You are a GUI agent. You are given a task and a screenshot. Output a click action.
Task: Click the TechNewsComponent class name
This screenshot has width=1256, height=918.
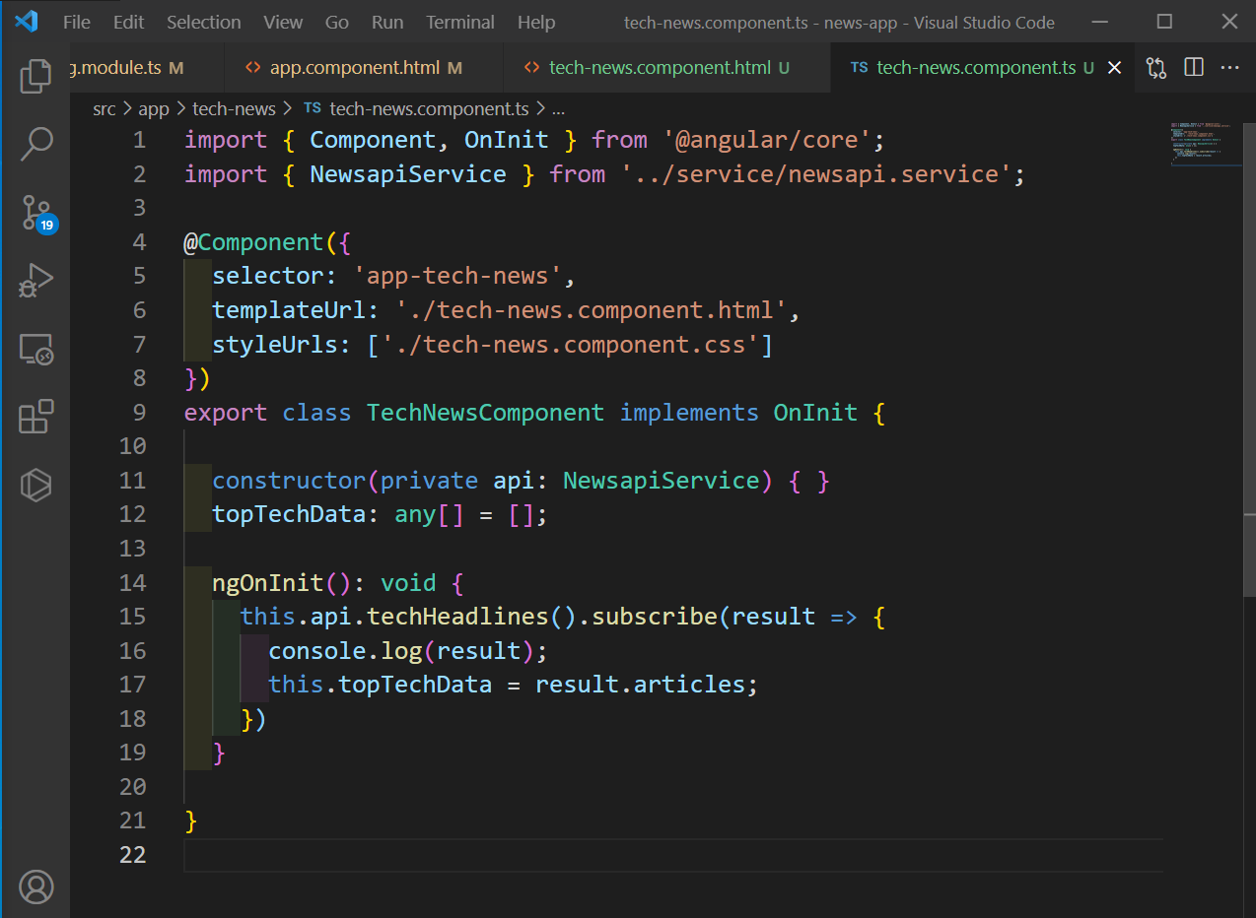(x=485, y=413)
